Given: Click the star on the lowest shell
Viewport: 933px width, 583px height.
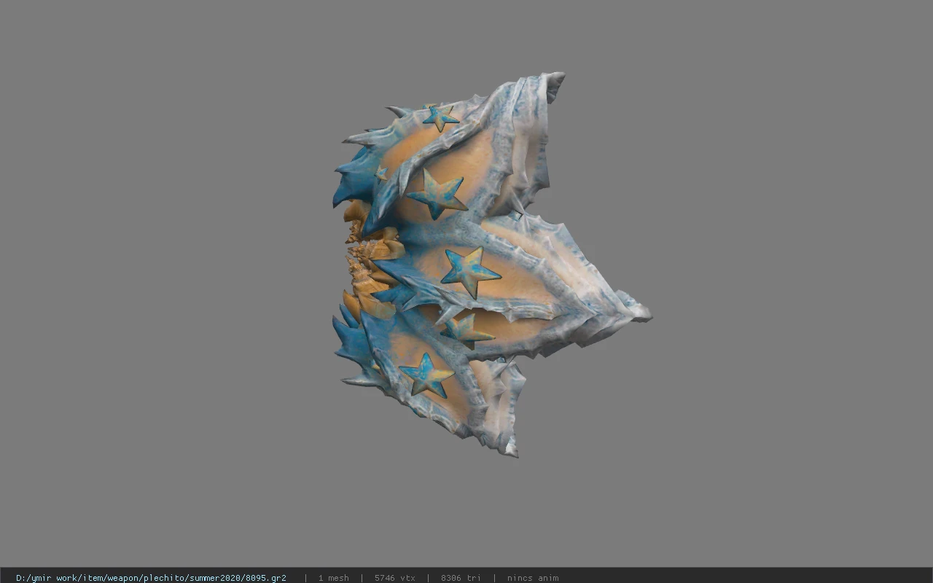Looking at the screenshot, I should pyautogui.click(x=427, y=375).
